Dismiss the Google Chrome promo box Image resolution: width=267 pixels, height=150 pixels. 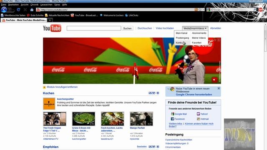(x=219, y=88)
